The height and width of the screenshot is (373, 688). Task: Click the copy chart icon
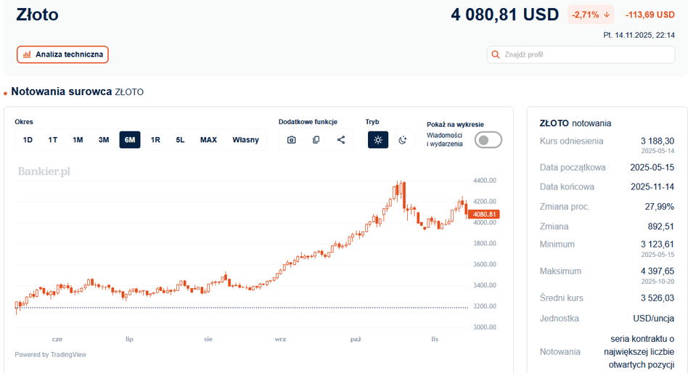[x=316, y=140]
